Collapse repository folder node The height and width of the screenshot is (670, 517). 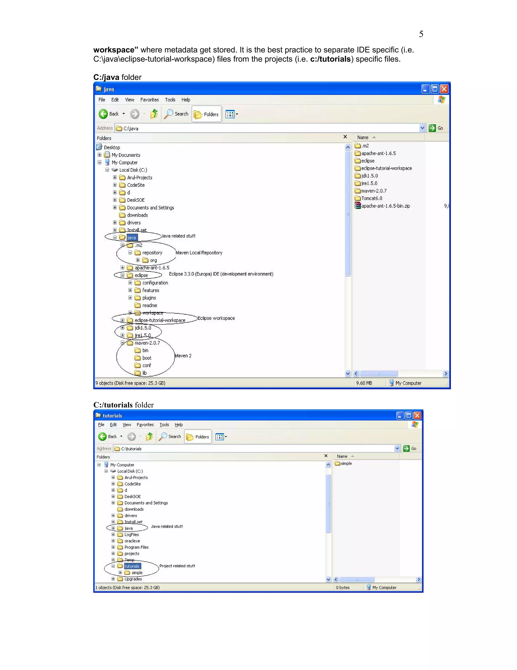130,253
